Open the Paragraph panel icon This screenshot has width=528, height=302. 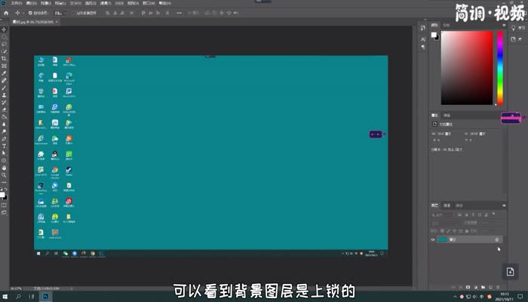pos(423,47)
